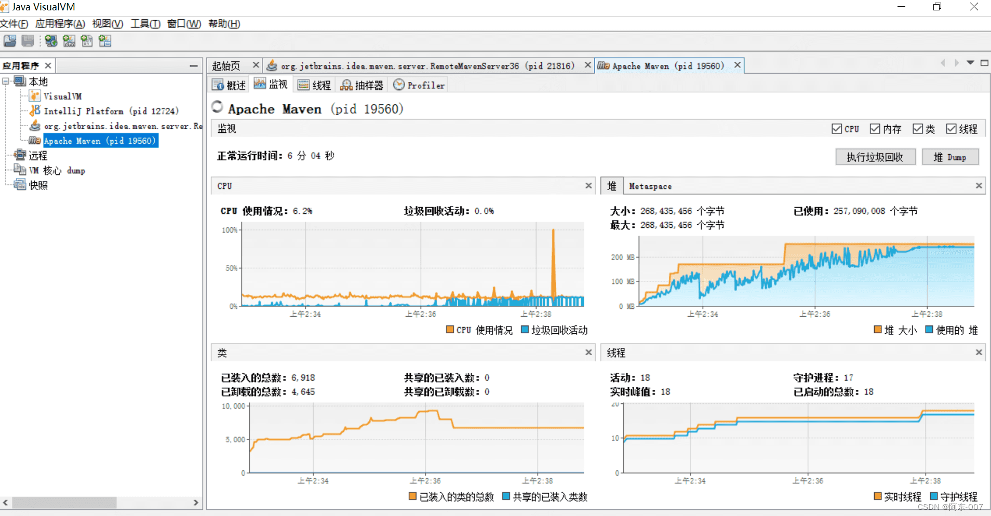Close the CPU chart panel

[x=588, y=185]
